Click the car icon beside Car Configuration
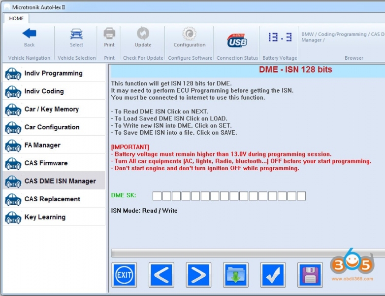Screen dimensions: 385x296 click(13, 128)
